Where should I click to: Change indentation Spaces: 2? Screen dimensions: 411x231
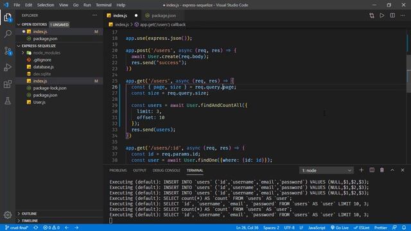(x=271, y=228)
